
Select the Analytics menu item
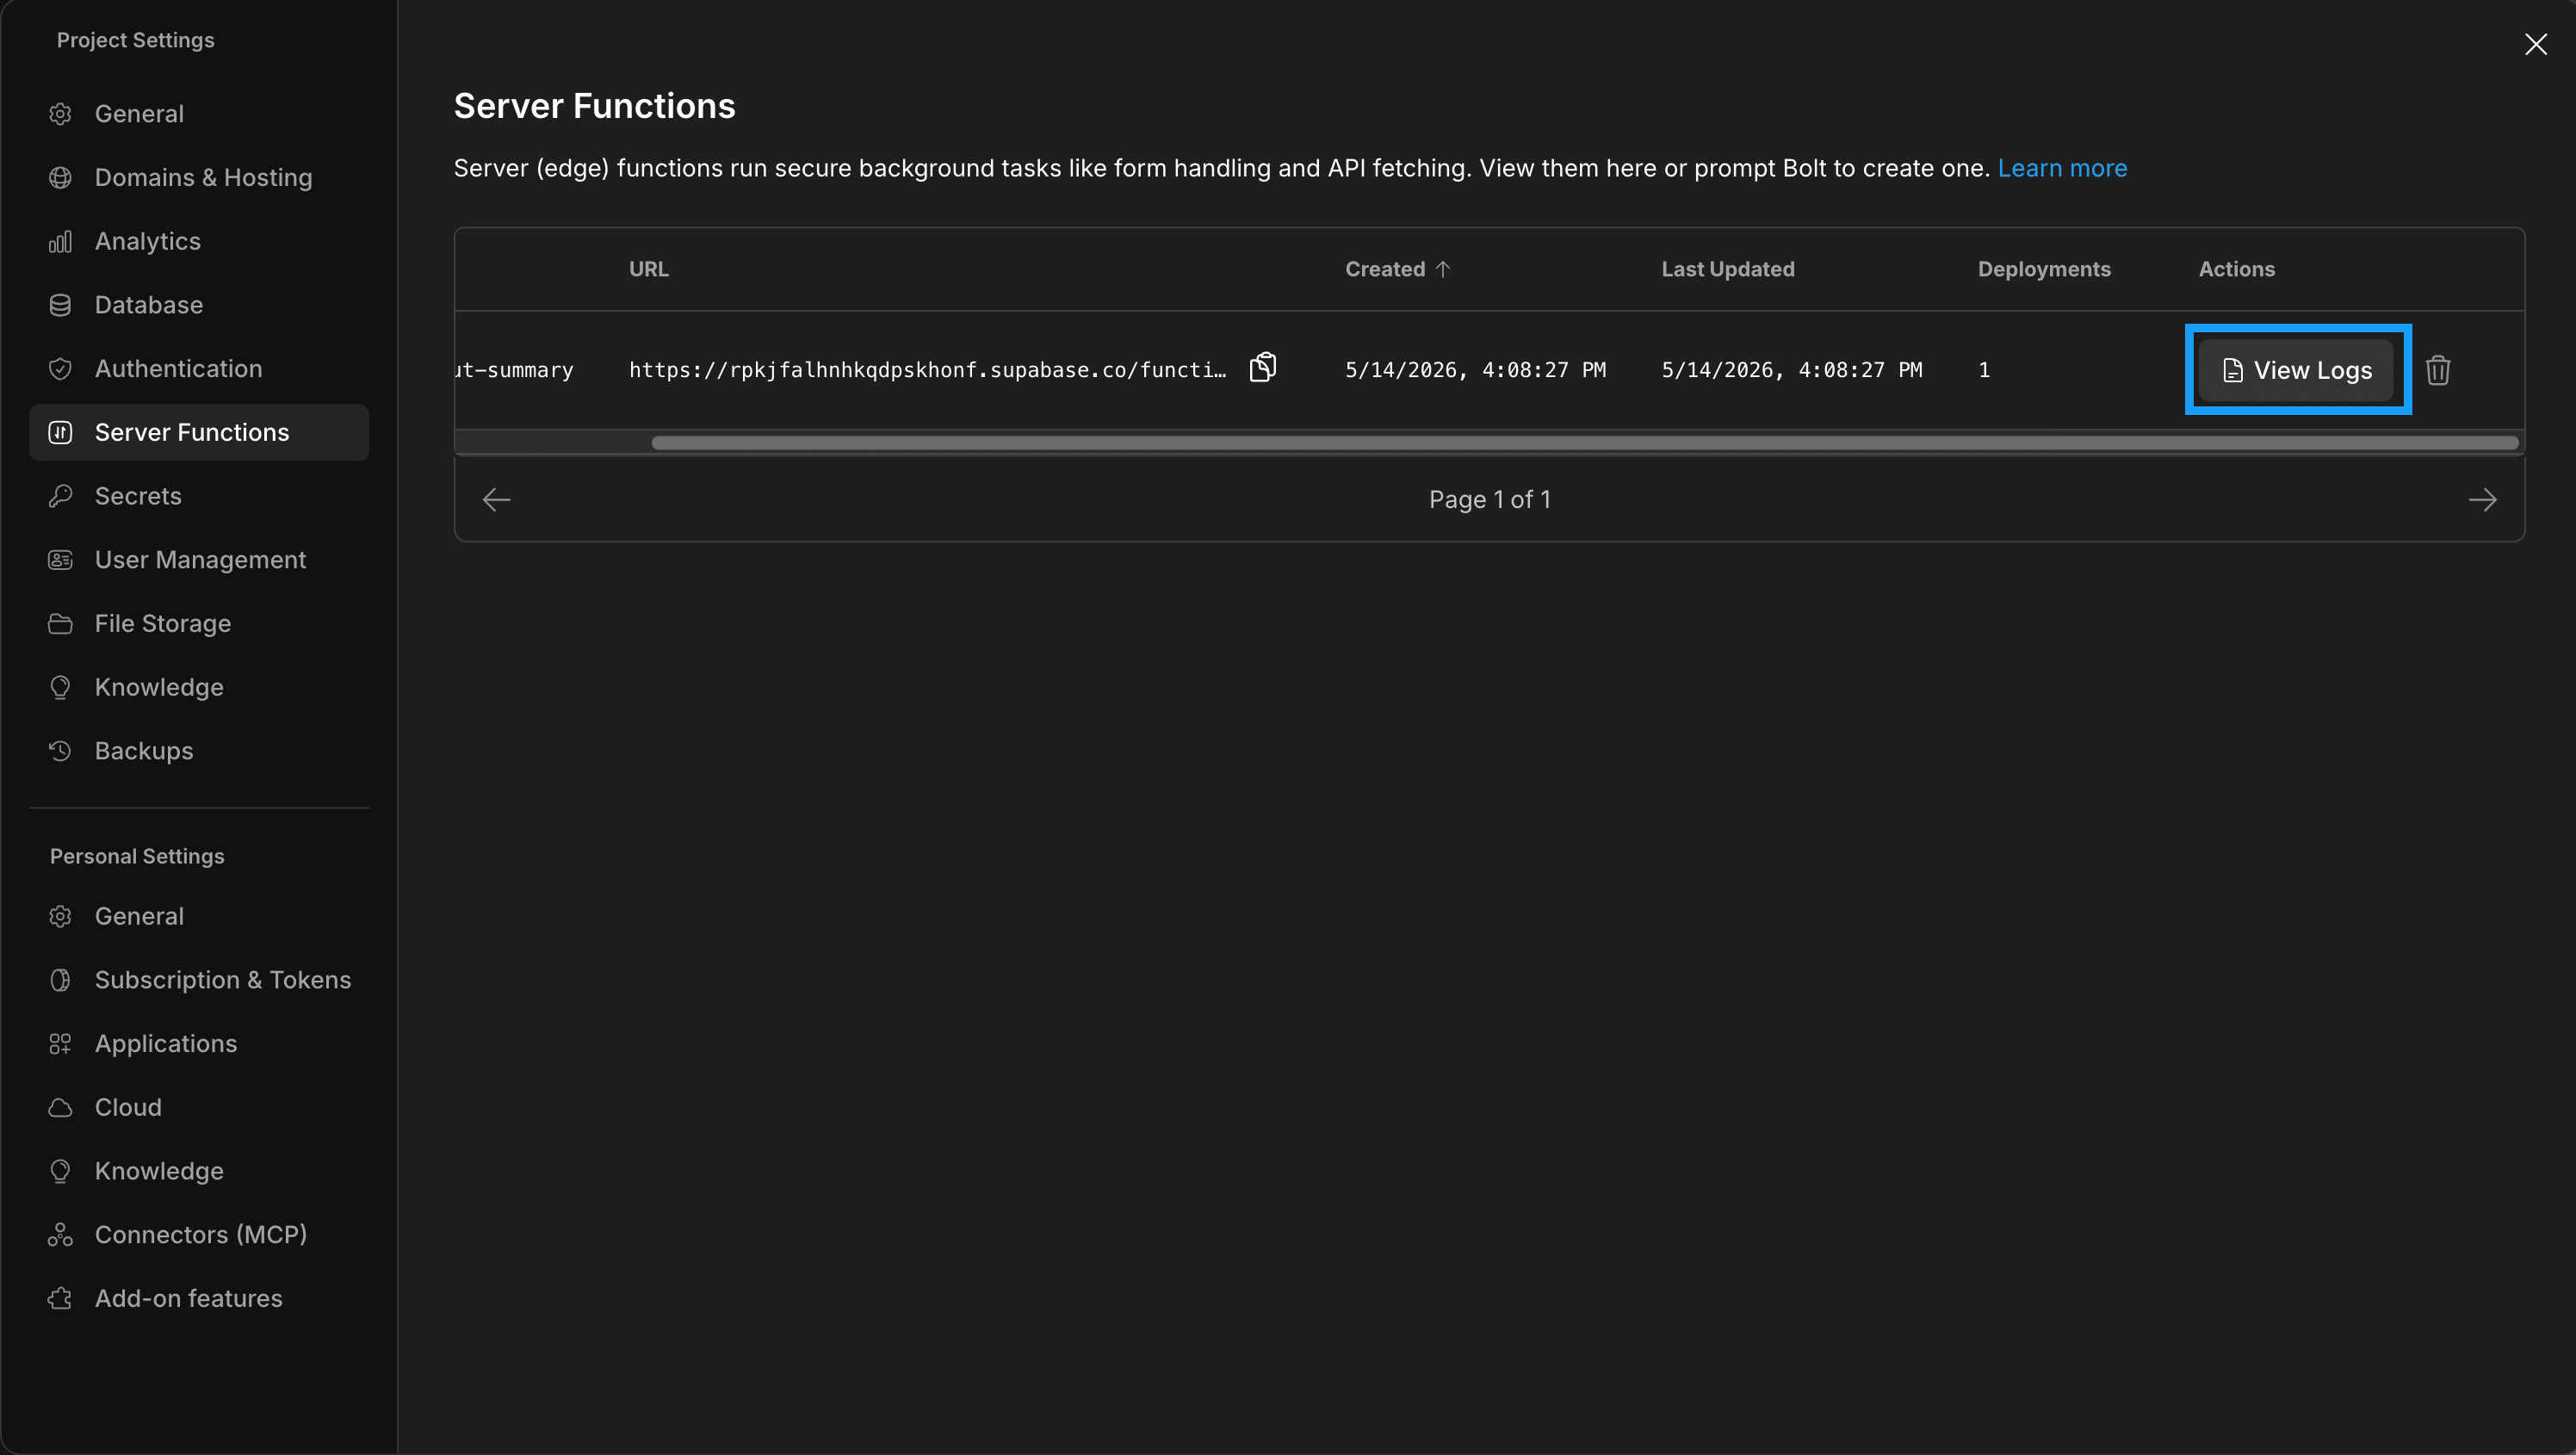[x=199, y=242]
